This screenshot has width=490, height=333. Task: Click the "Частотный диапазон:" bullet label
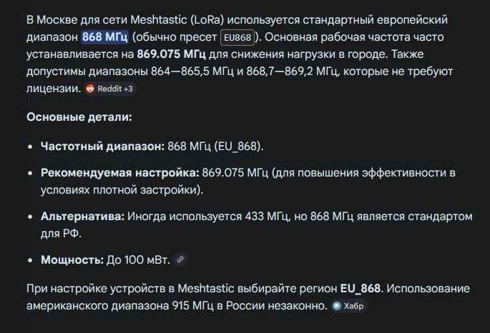102,146
